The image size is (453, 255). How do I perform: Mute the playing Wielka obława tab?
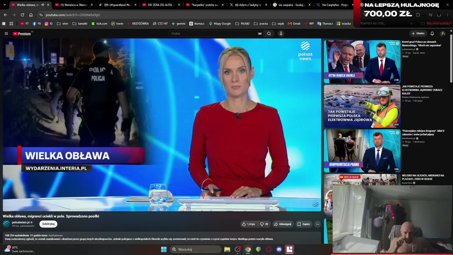point(42,5)
